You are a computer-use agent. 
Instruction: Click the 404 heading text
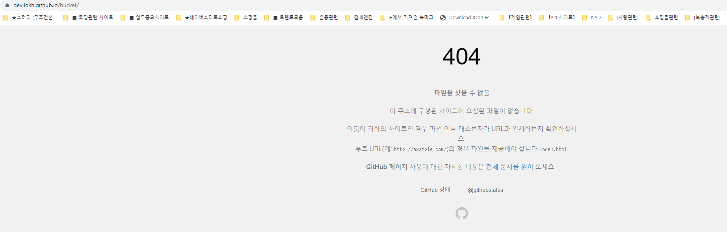click(x=461, y=57)
